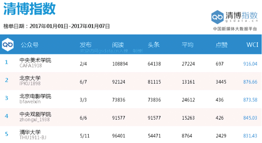
Task: Click publish count 3/3
Action: tap(83, 100)
